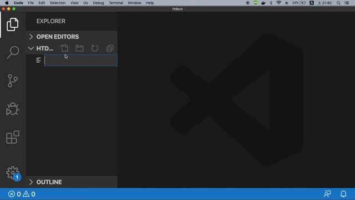This screenshot has width=355, height=200.
Task: Open the Terminal menu
Action: [116, 3]
